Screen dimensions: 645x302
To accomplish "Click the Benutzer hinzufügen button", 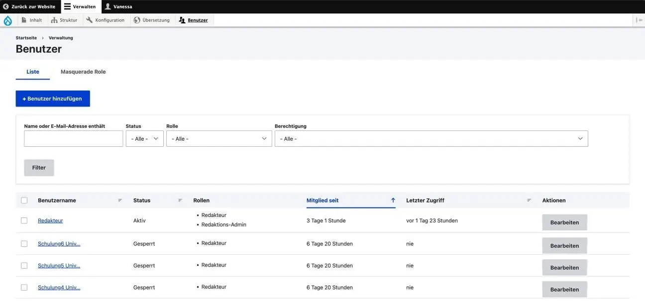I will click(53, 99).
